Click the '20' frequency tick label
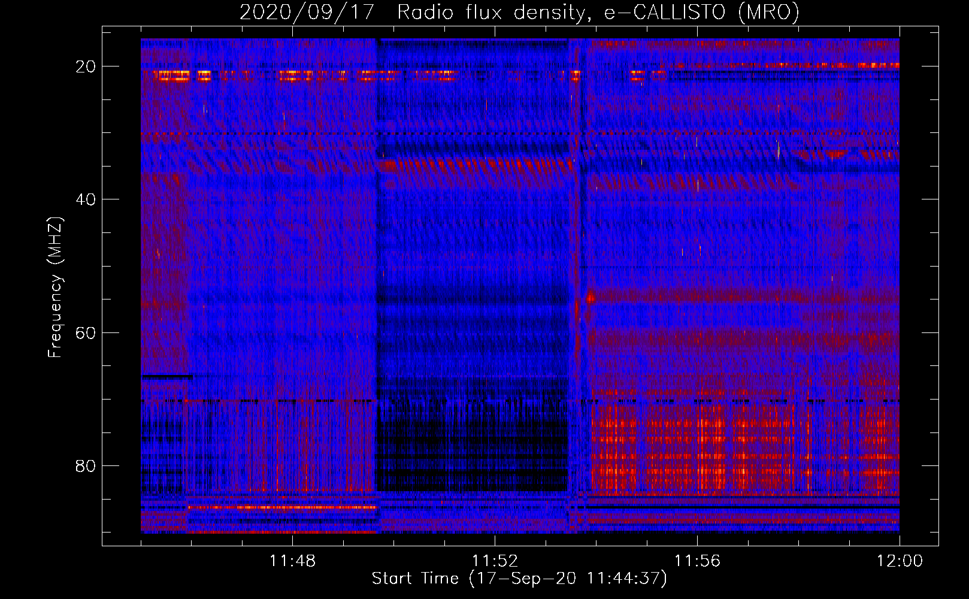The width and height of the screenshot is (969, 599). click(86, 66)
